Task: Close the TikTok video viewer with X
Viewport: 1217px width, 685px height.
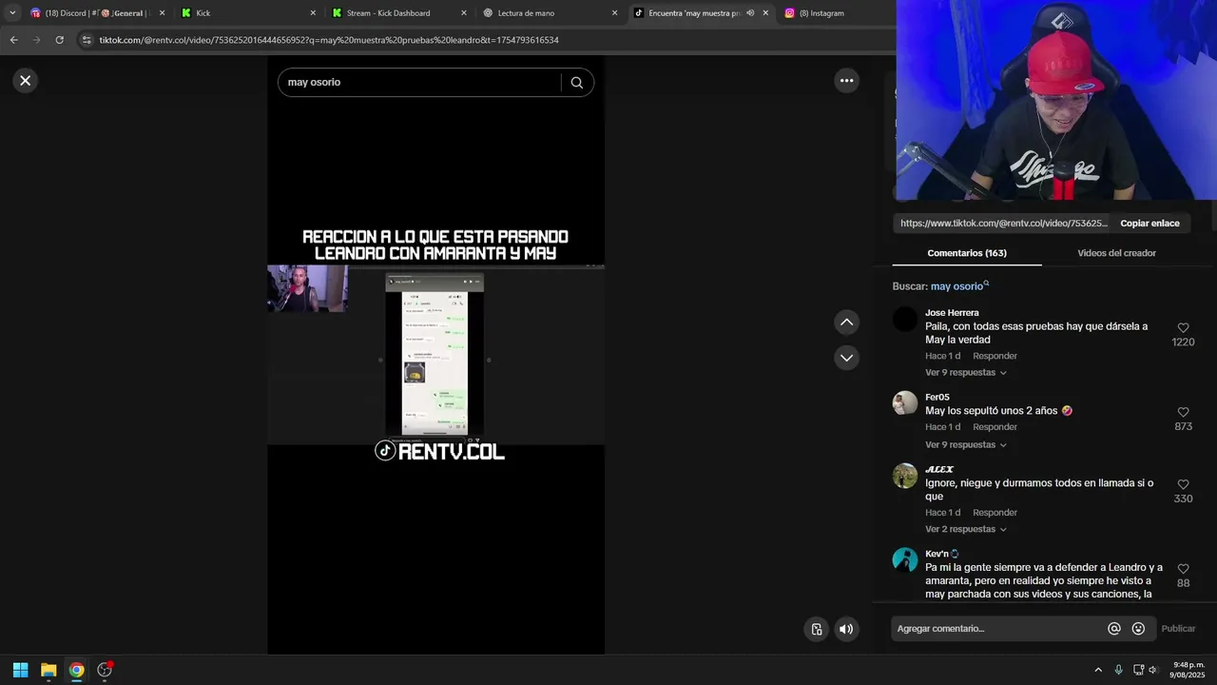Action: (26, 81)
